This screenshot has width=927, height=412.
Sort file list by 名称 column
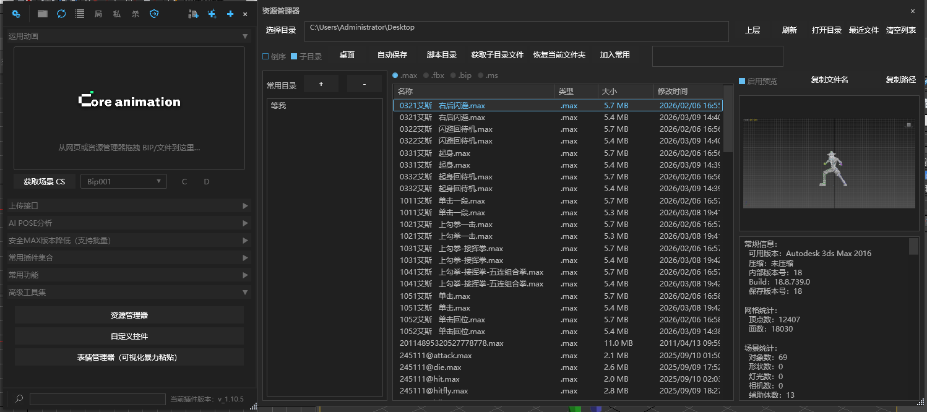[x=474, y=92]
